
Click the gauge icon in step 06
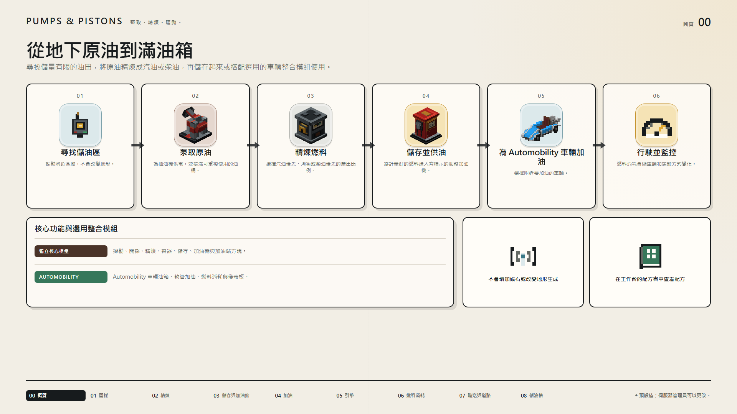click(x=657, y=125)
